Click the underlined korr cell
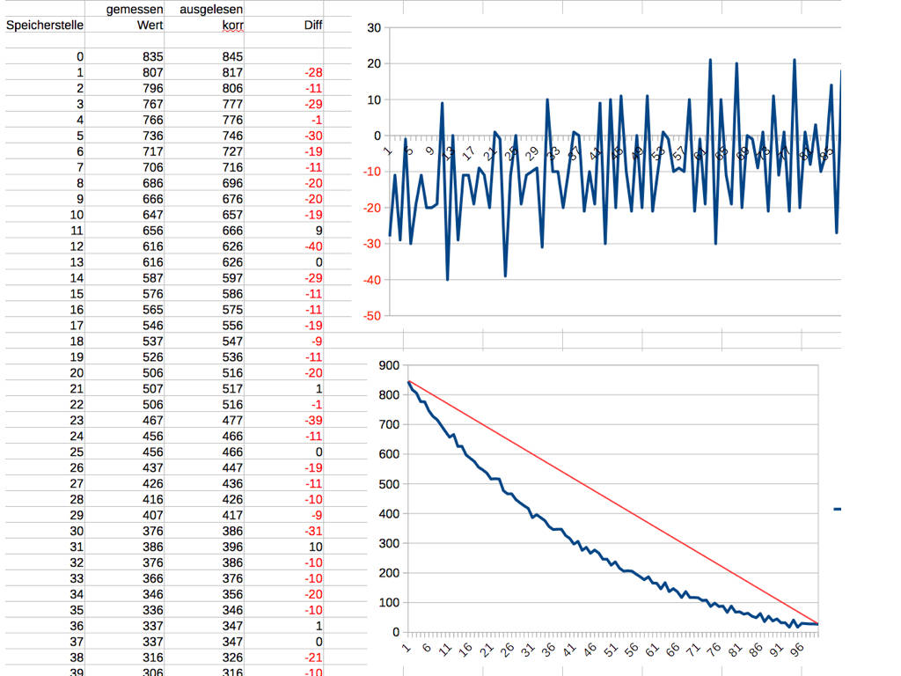This screenshot has width=901, height=676. [232, 26]
